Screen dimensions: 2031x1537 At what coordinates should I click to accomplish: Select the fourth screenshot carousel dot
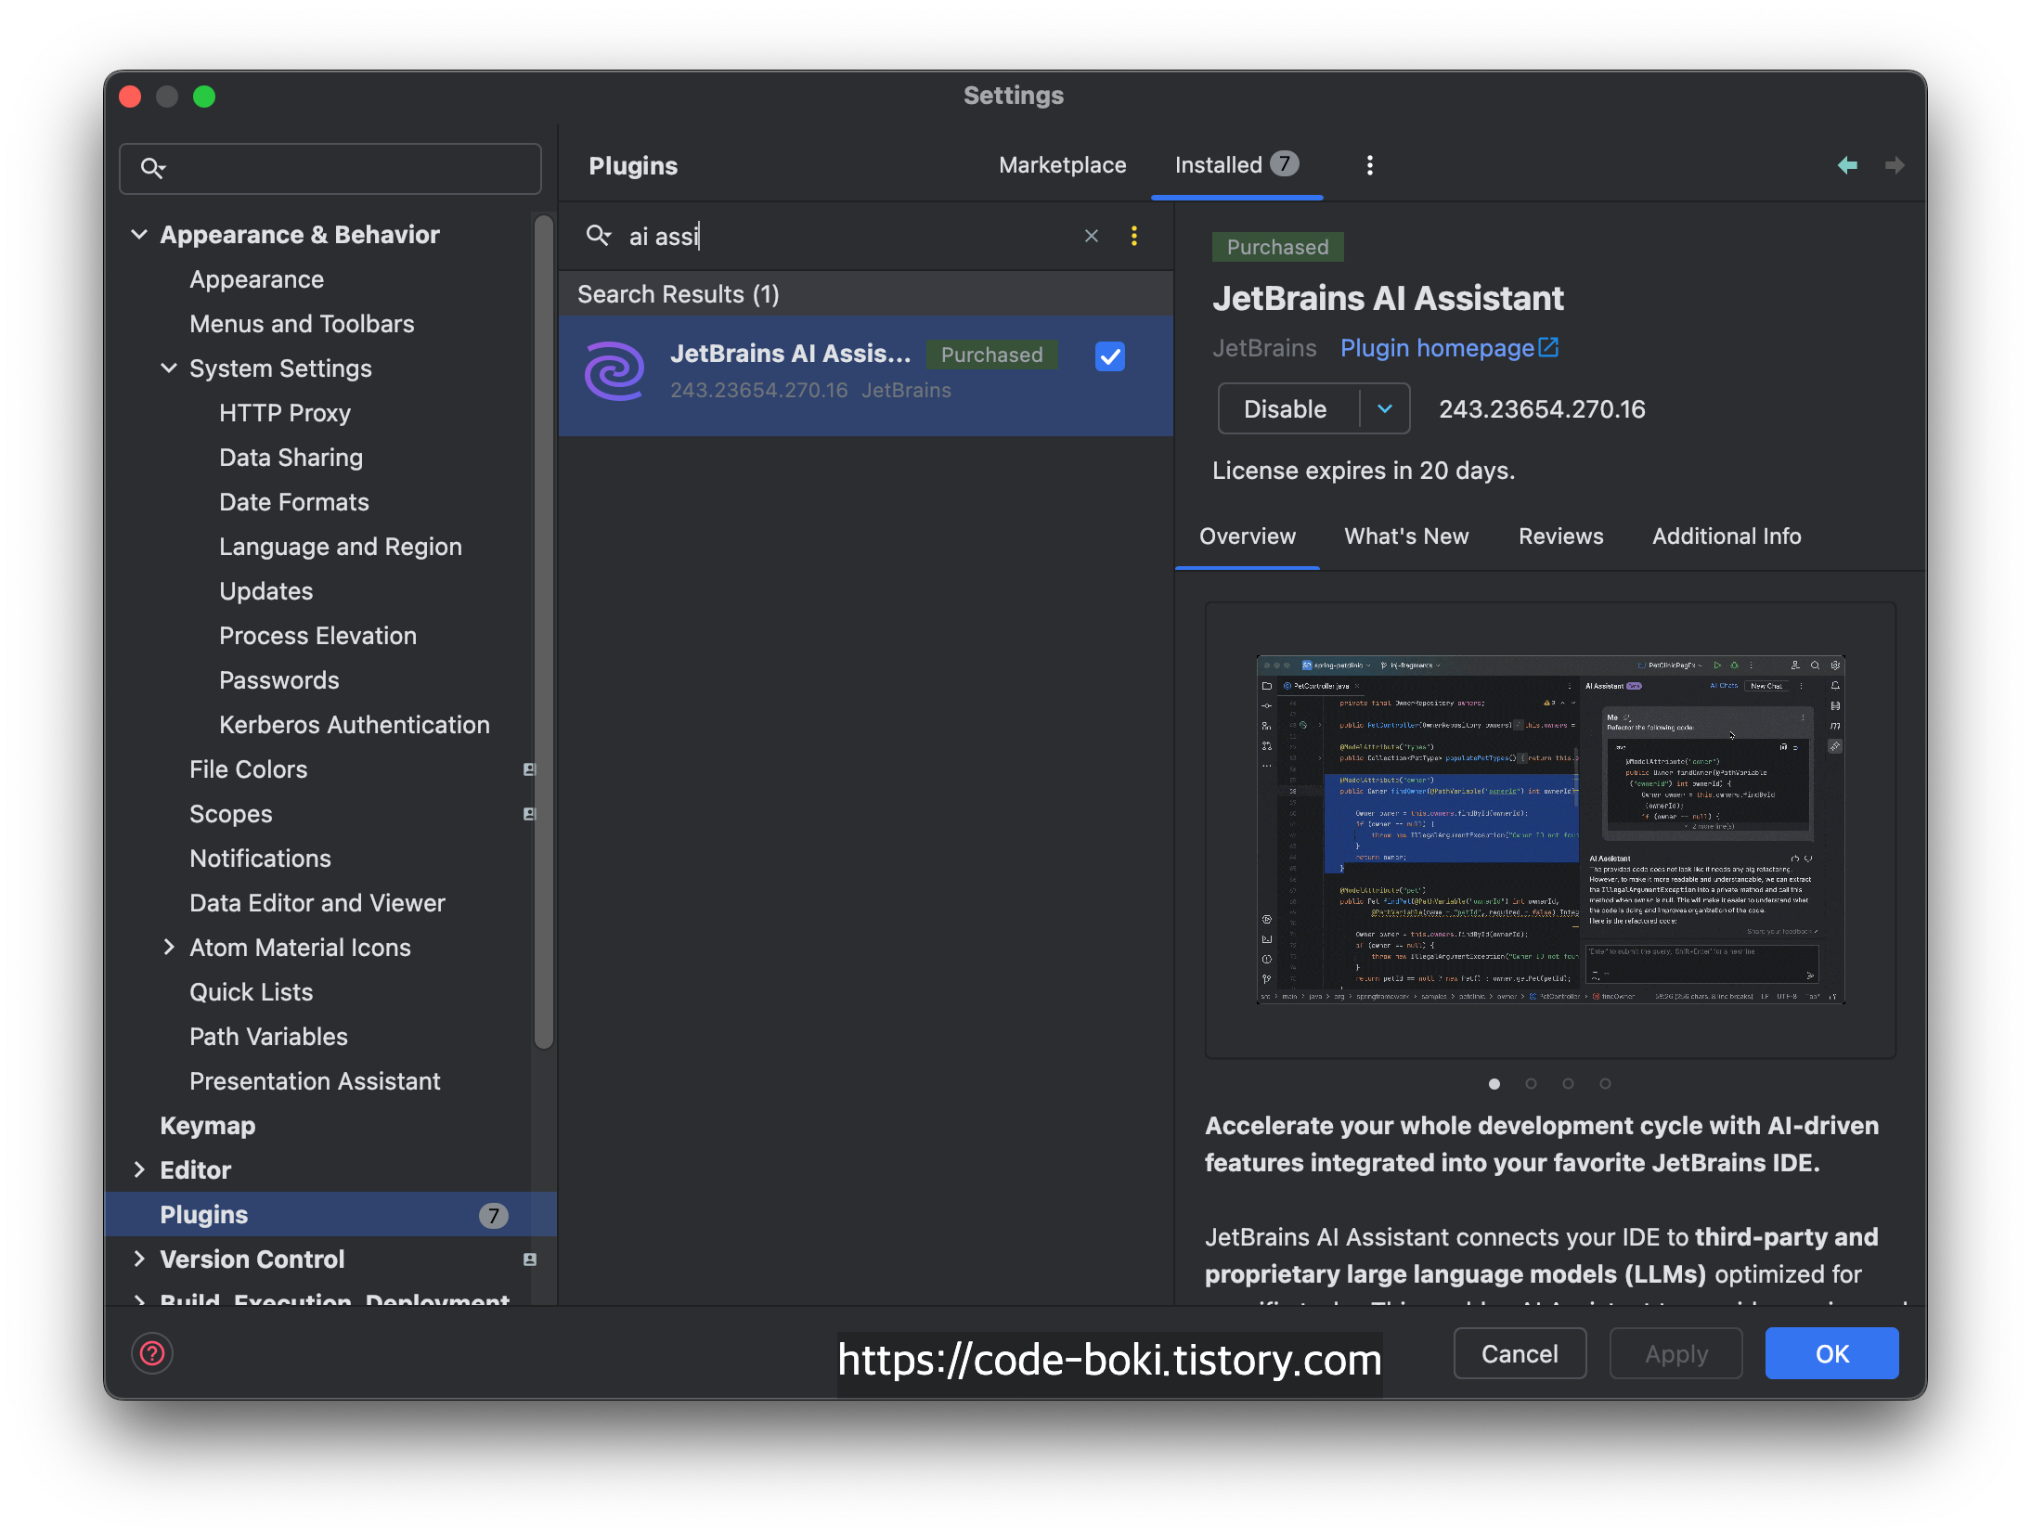click(1605, 1083)
